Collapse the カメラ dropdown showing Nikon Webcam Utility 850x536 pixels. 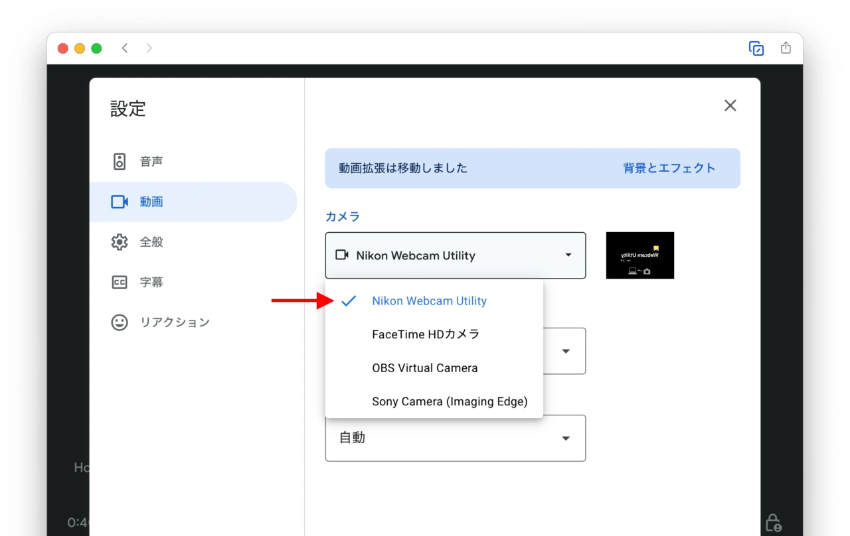(x=455, y=255)
